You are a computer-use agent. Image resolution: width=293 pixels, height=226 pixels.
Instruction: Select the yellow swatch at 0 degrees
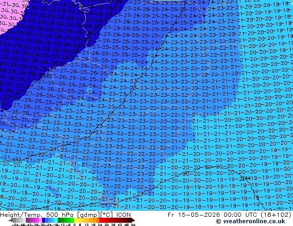75,220
